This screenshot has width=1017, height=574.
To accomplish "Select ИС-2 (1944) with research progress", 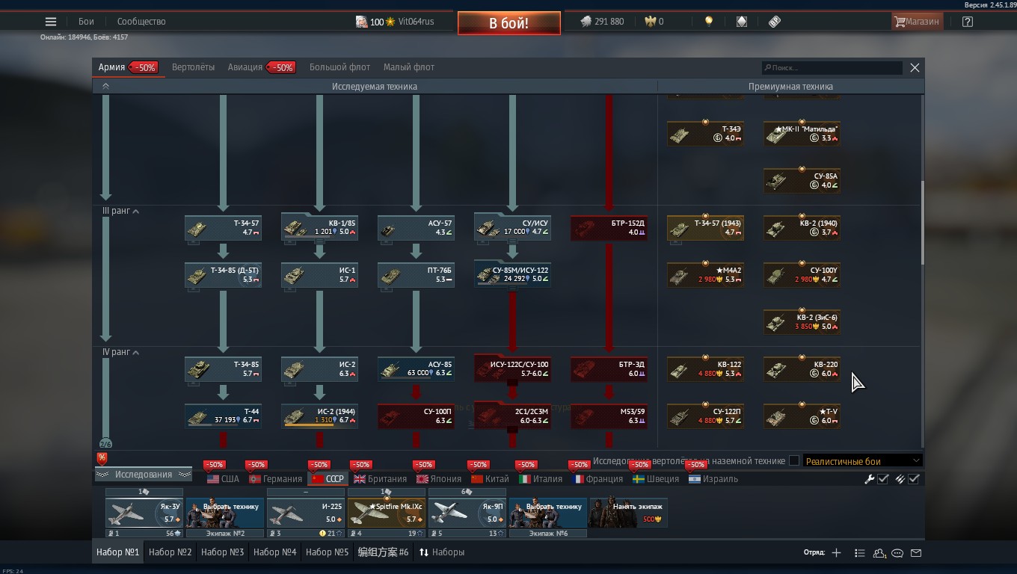I will pos(319,416).
